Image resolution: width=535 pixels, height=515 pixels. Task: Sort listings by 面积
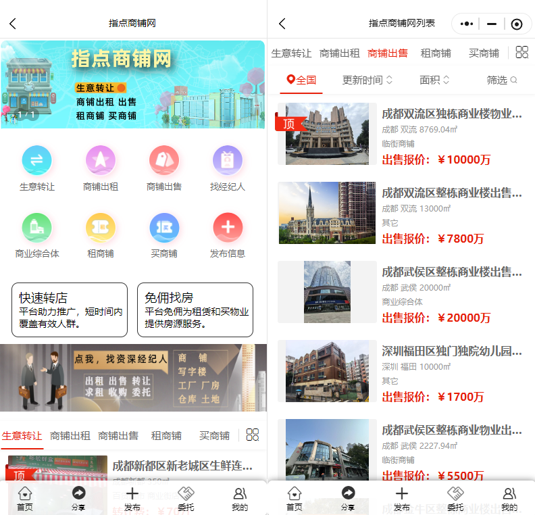pyautogui.click(x=434, y=80)
